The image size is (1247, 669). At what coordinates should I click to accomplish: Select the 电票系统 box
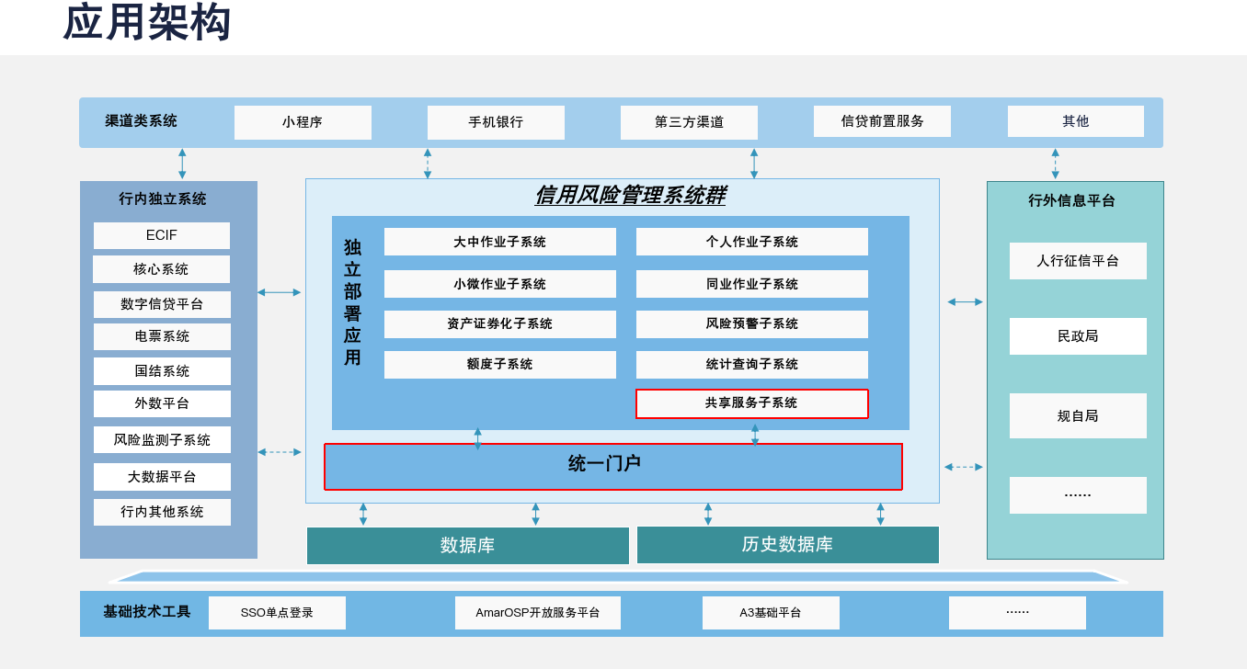(162, 336)
